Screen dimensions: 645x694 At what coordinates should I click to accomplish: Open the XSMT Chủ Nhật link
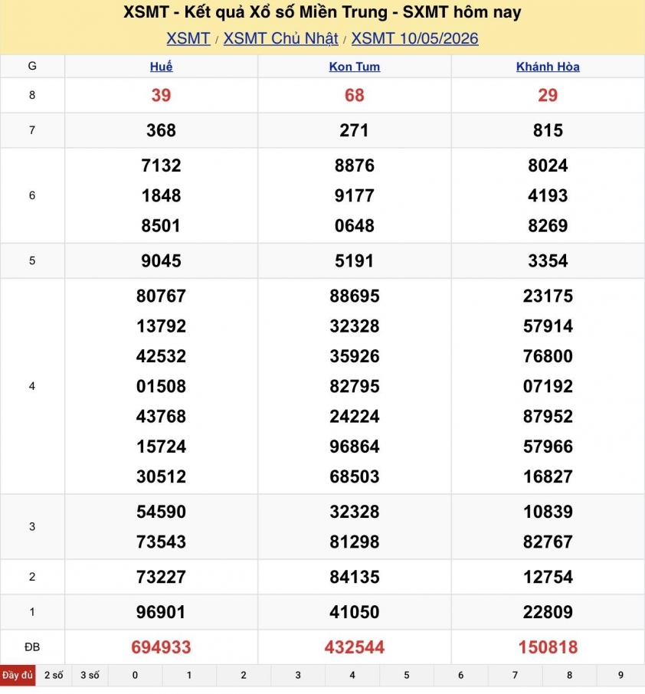280,38
